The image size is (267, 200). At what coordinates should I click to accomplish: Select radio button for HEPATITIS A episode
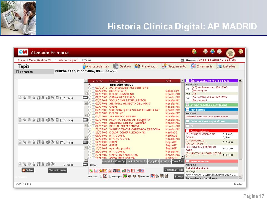coord(90,91)
